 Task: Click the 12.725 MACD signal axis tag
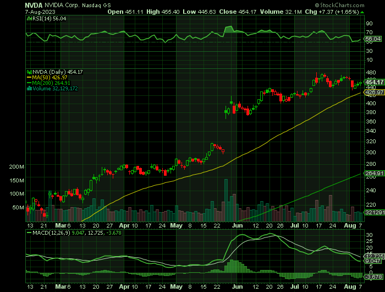pyautogui.click(x=375, y=256)
